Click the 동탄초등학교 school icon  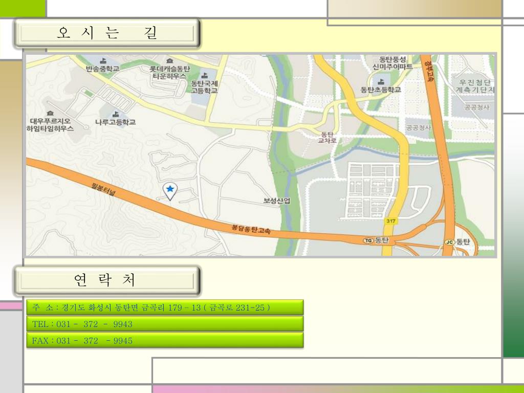point(381,81)
